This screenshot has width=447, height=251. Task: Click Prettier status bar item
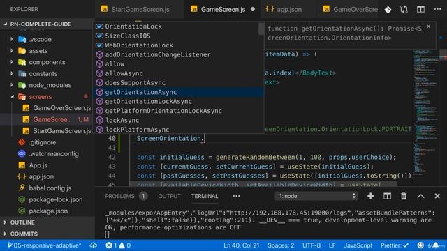pyautogui.click(x=394, y=245)
